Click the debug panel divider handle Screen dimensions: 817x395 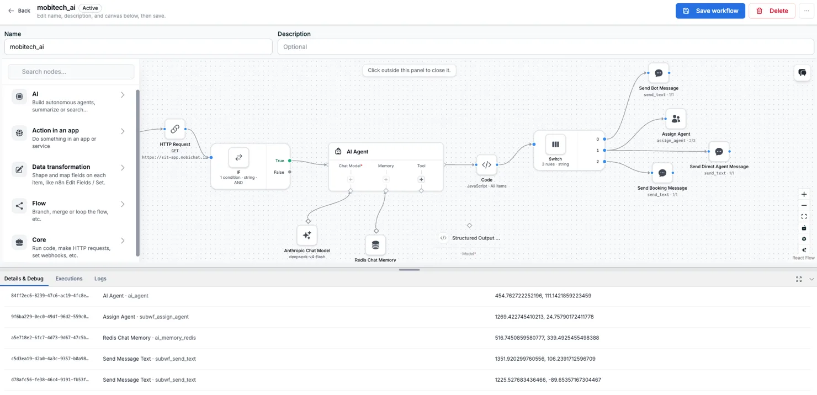[409, 270]
